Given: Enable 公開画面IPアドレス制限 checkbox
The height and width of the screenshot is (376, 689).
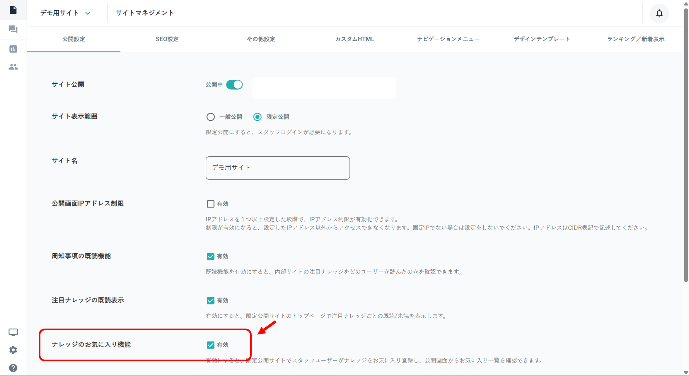Looking at the screenshot, I should coord(210,204).
